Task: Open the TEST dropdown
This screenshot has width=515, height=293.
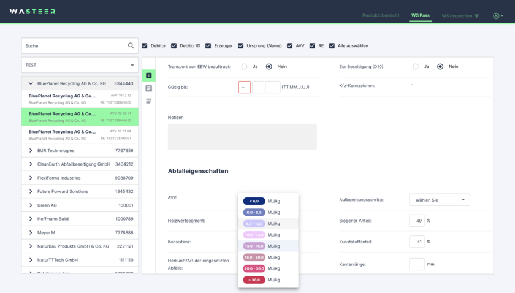Action: coord(80,65)
